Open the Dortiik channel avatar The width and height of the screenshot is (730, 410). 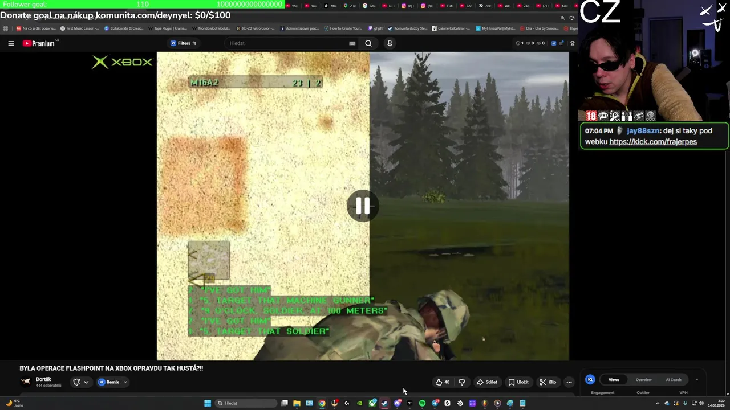(x=26, y=382)
